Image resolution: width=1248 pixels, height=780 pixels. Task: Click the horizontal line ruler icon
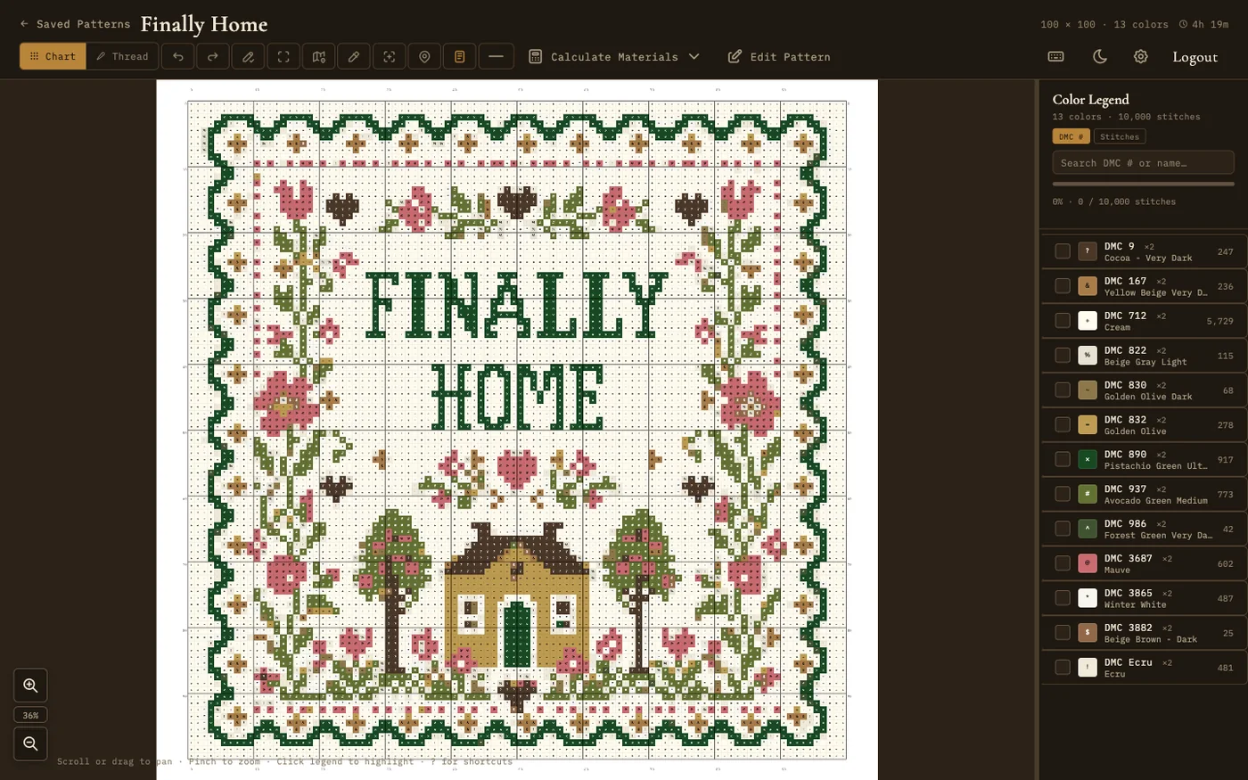(x=496, y=56)
